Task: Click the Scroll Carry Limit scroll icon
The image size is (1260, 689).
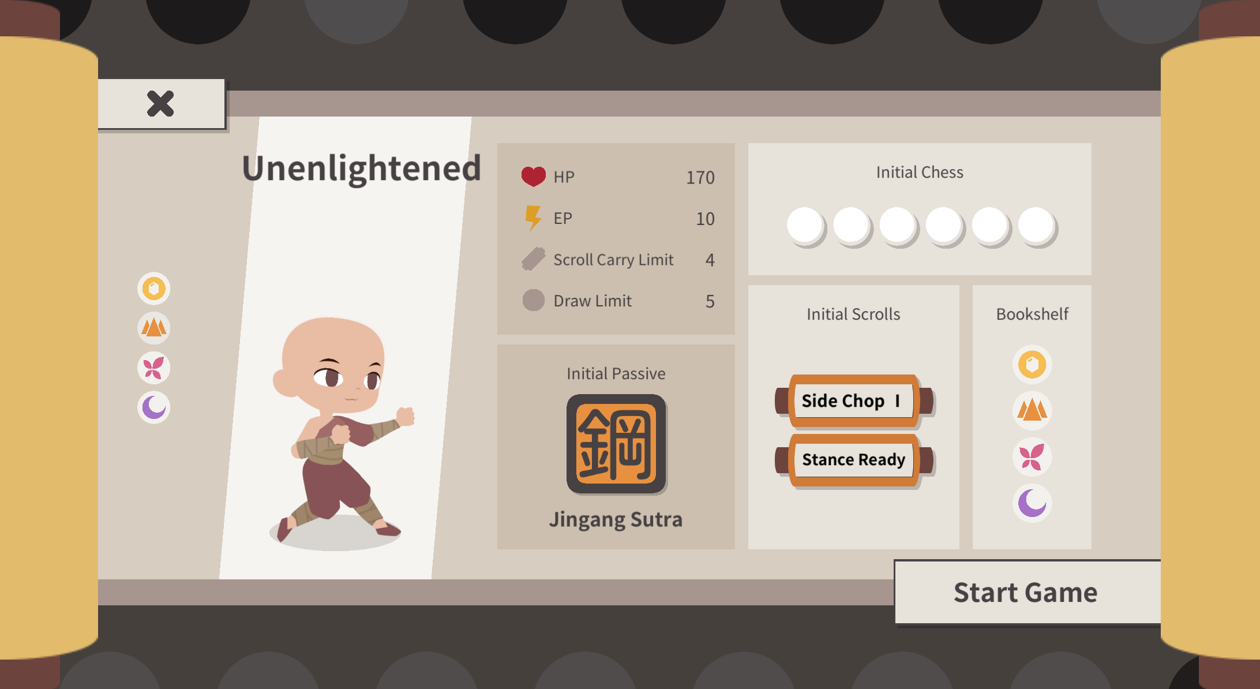Action: (533, 259)
